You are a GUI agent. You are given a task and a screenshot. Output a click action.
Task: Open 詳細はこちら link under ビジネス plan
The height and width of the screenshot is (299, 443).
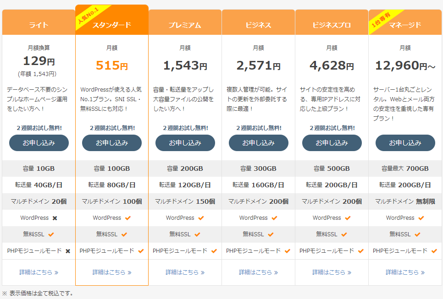pyautogui.click(x=258, y=272)
